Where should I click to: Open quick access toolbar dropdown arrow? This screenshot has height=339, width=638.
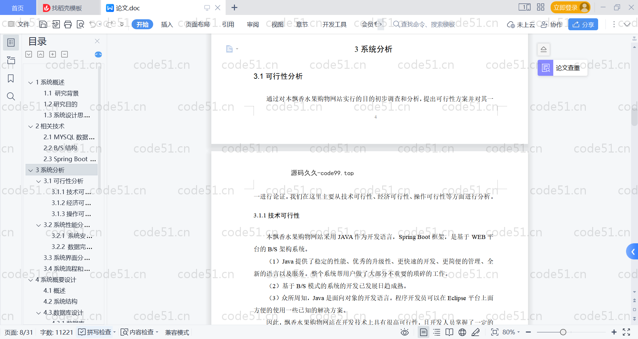click(x=122, y=24)
